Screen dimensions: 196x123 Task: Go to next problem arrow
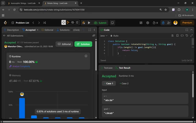pos(39,23)
